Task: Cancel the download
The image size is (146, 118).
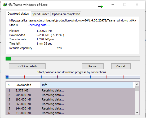Action: (x=121, y=66)
